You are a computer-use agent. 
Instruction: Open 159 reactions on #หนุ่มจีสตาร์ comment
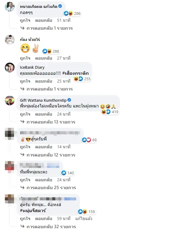pos(86,212)
